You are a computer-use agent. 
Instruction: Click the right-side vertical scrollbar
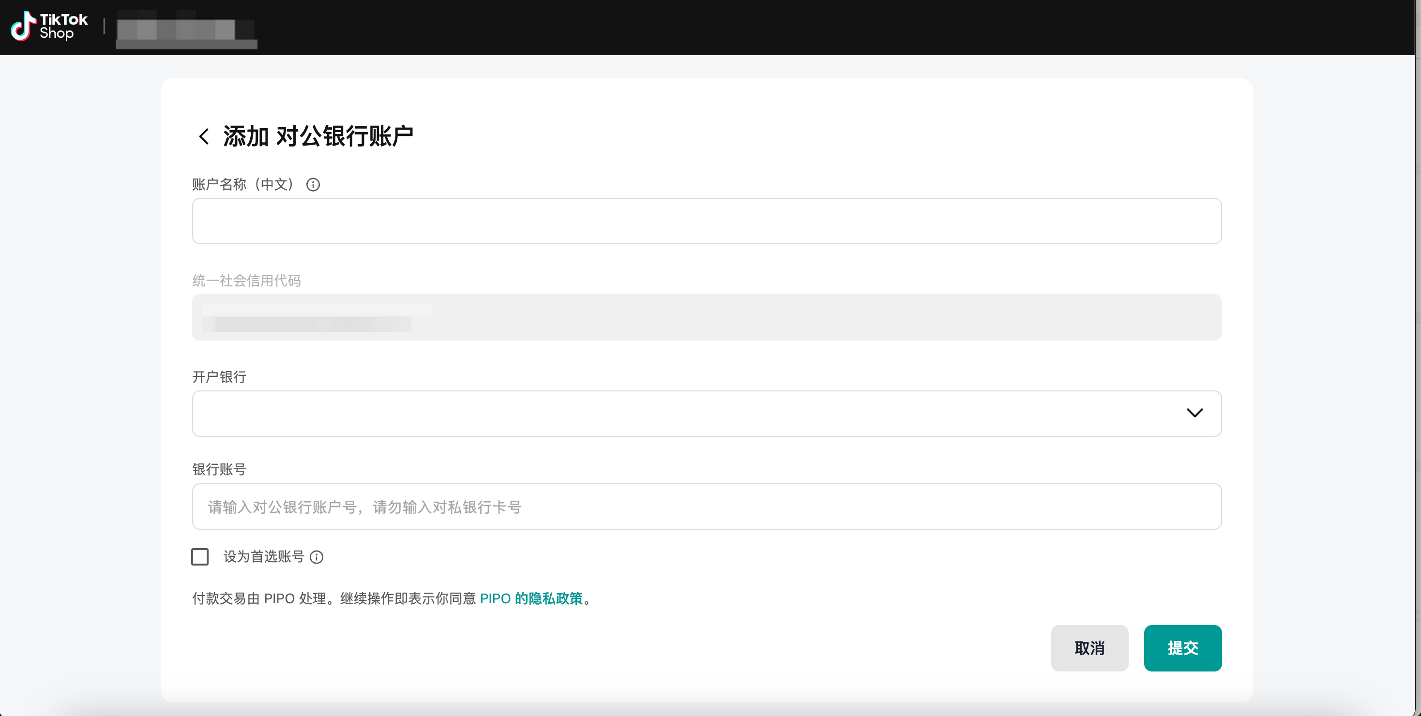(1418, 358)
